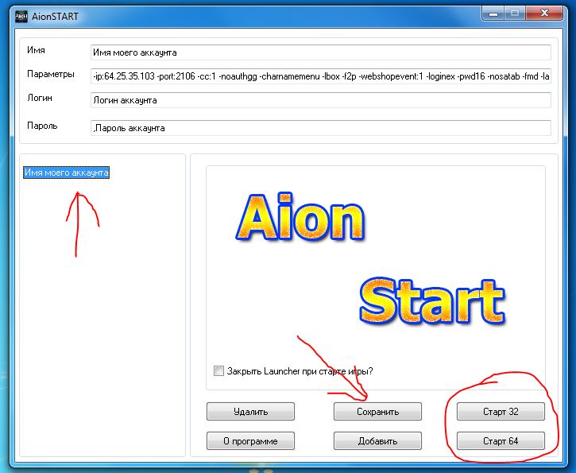Image resolution: width=576 pixels, height=473 pixels.
Task: Click the Логин label text
Action: tap(40, 98)
